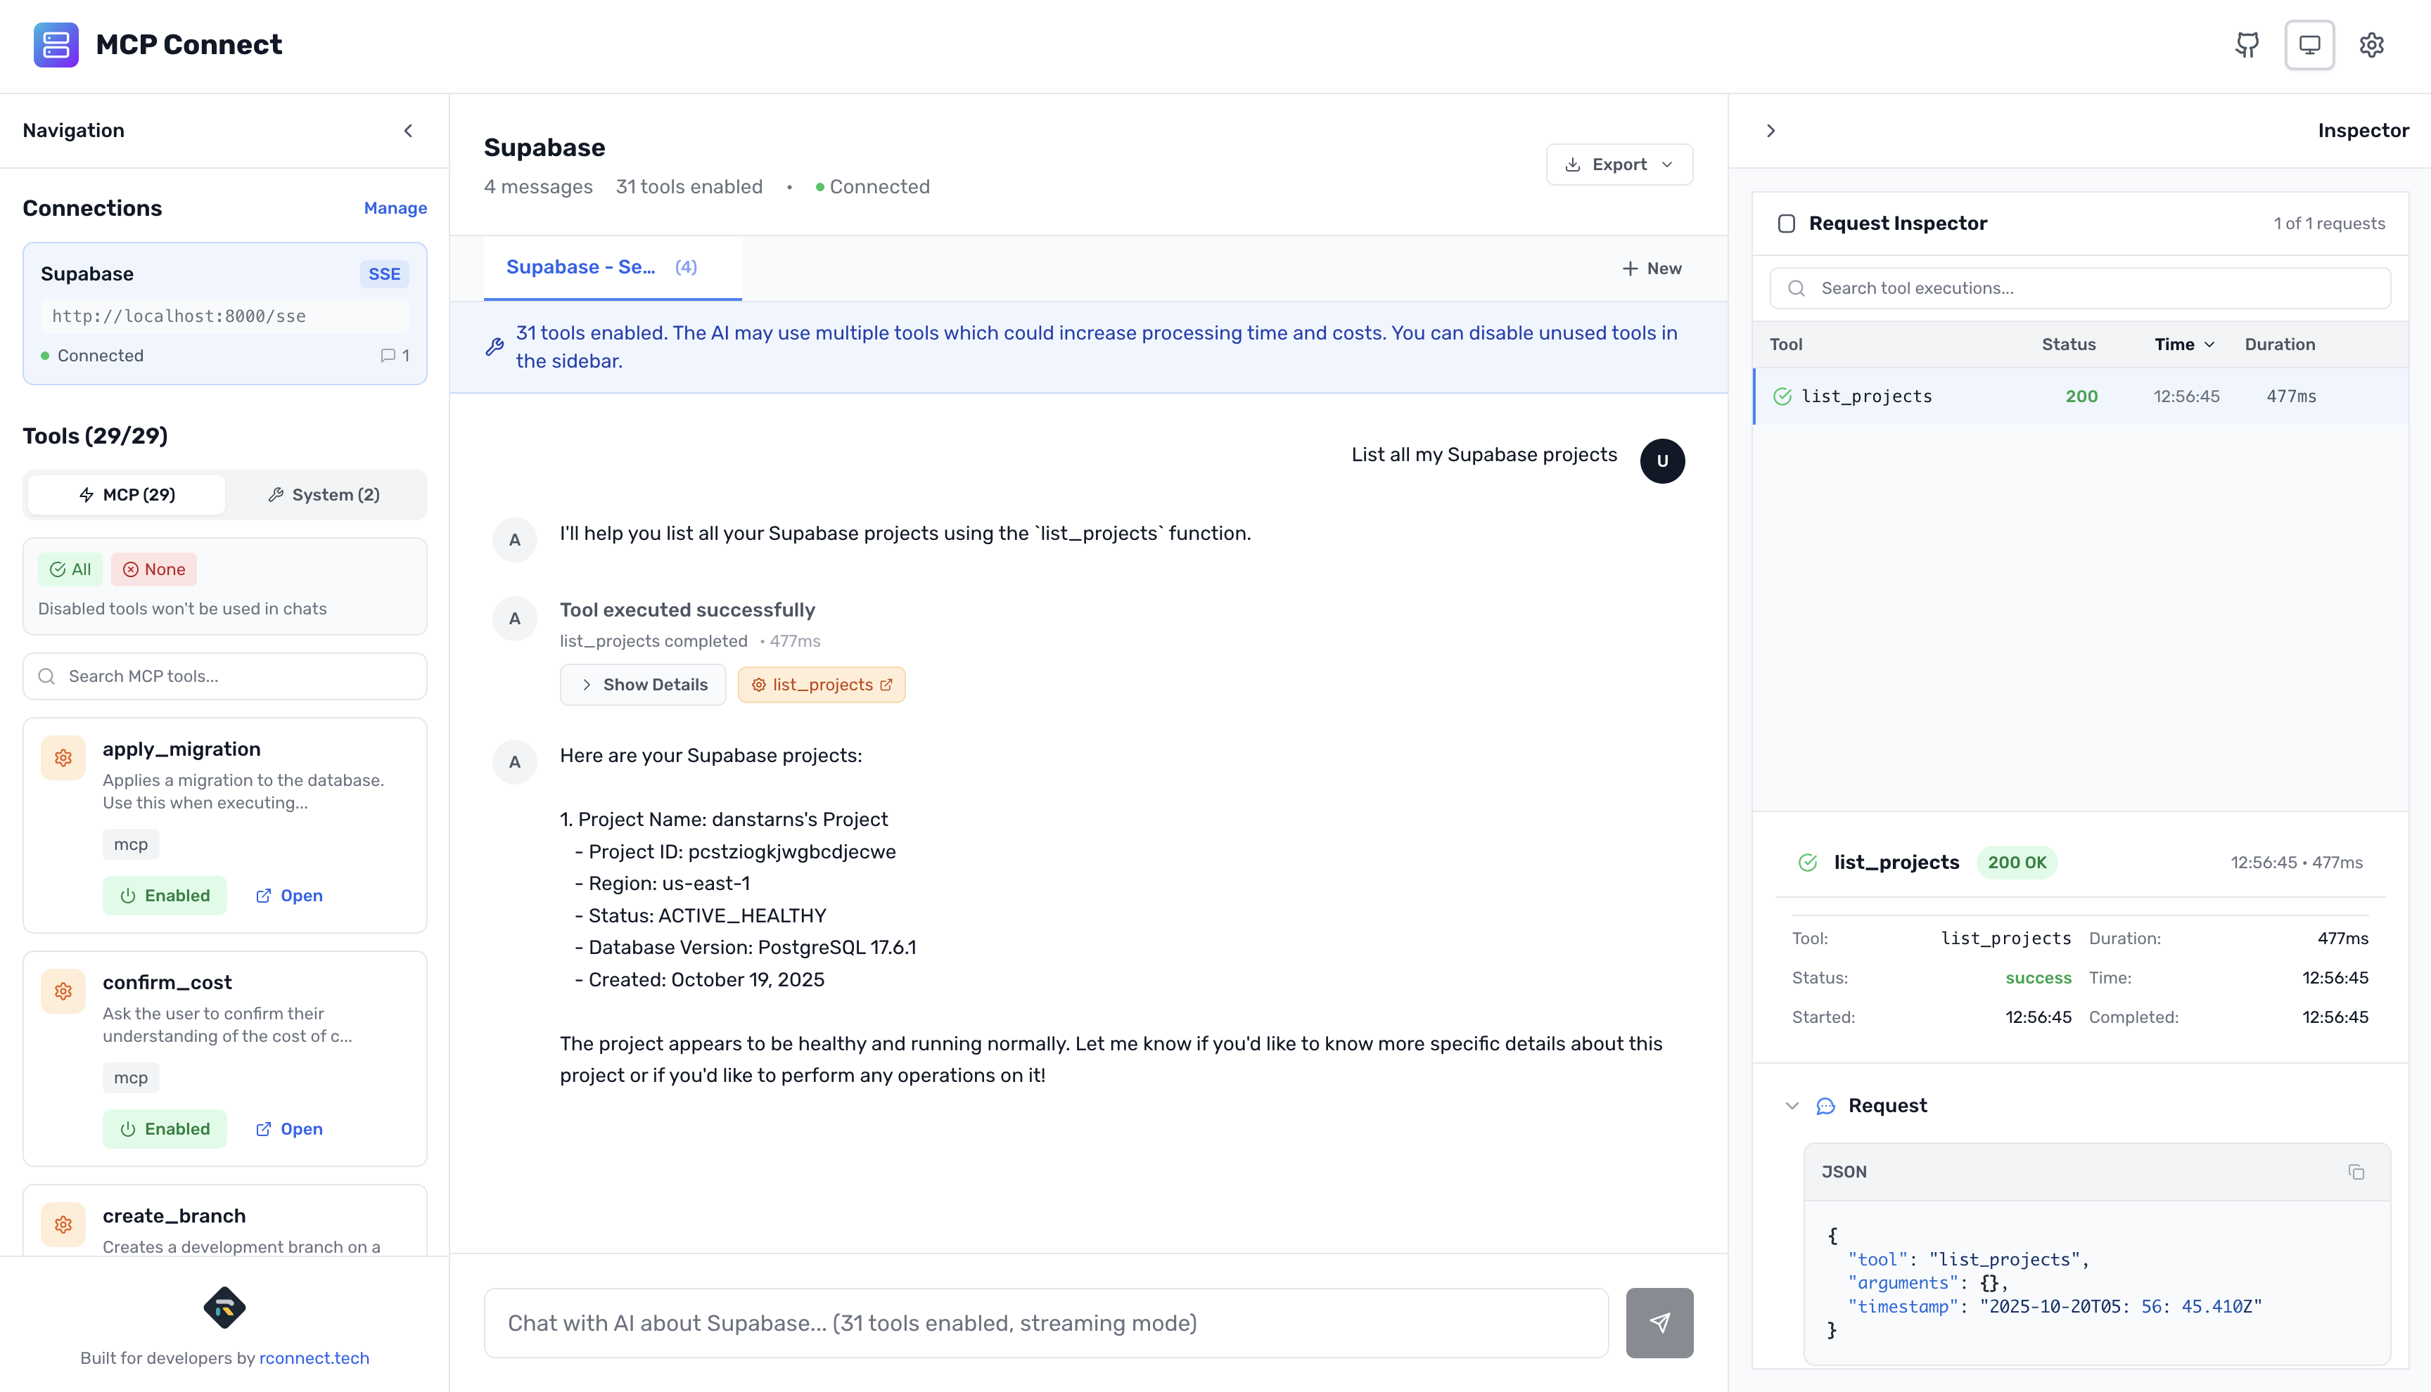Click the apply_migration tool gear icon

coord(62,757)
